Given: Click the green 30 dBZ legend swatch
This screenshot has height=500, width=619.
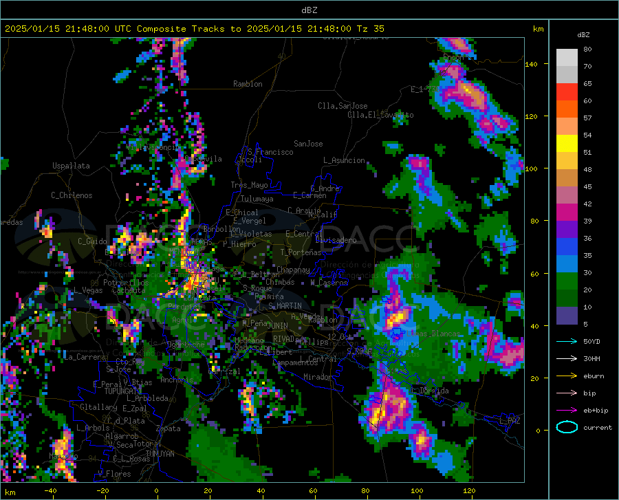Looking at the screenshot, I should pos(567,281).
